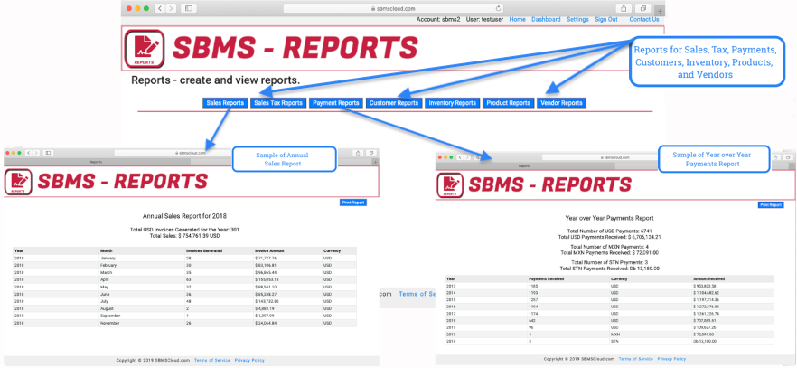The image size is (797, 368).
Task: Click the 'September' cell in the sales table
Action: coord(110,316)
